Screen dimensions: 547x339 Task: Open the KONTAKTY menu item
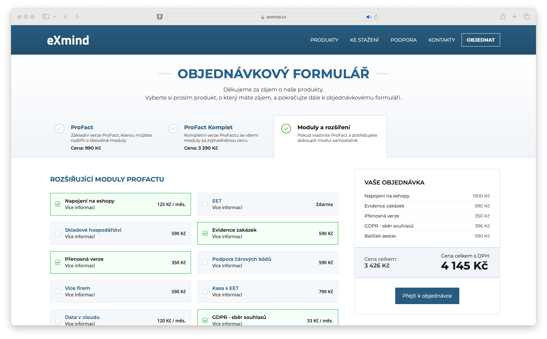coord(442,40)
